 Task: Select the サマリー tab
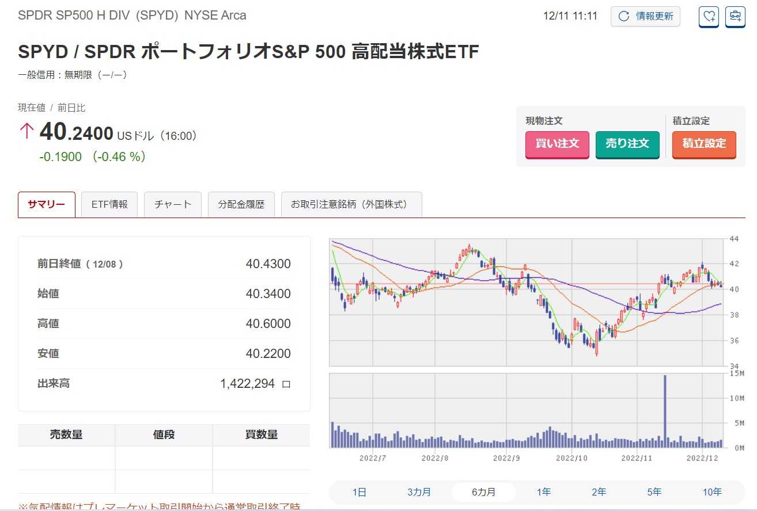pyautogui.click(x=47, y=204)
